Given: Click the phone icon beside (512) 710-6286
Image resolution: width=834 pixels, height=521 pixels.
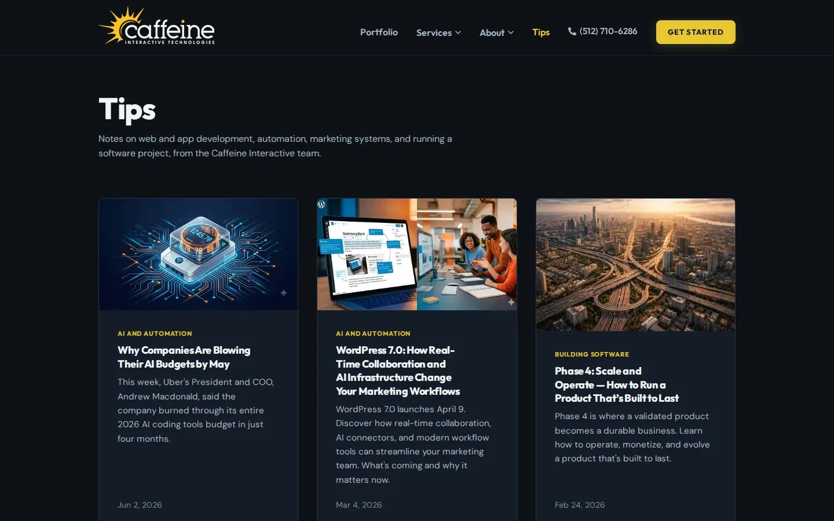Looking at the screenshot, I should (572, 31).
